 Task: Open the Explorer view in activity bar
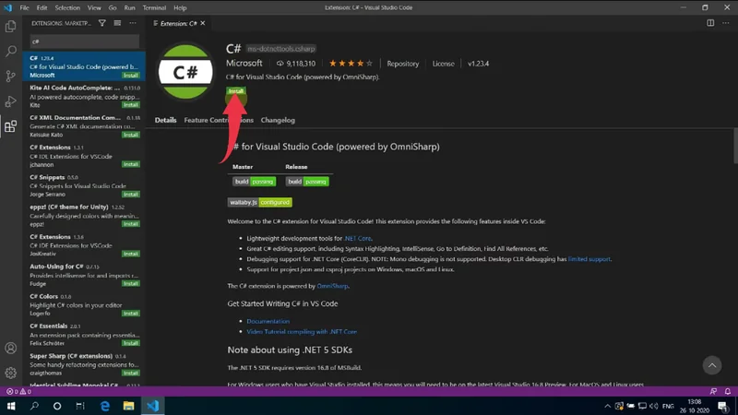click(11, 27)
